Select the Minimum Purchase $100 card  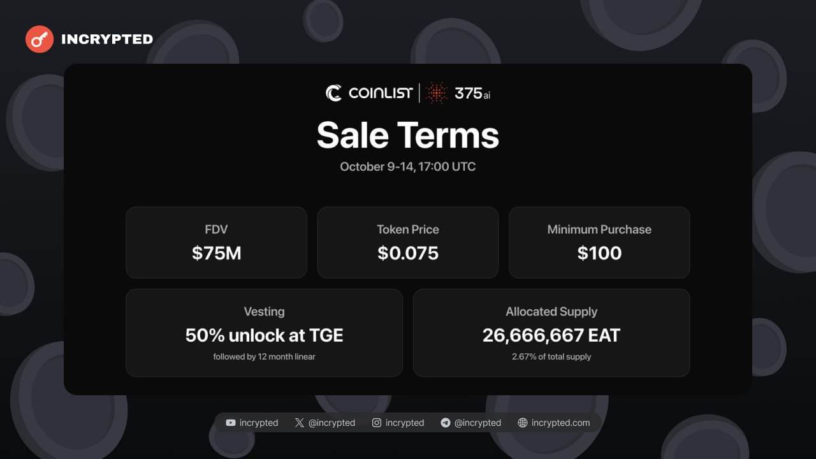599,242
